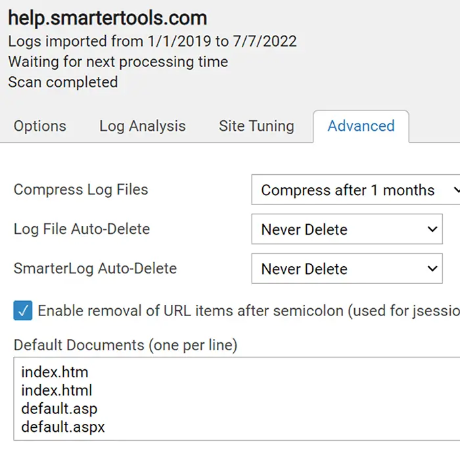Open the Site Tuning tab
Image resolution: width=460 pixels, height=460 pixels.
256,126
